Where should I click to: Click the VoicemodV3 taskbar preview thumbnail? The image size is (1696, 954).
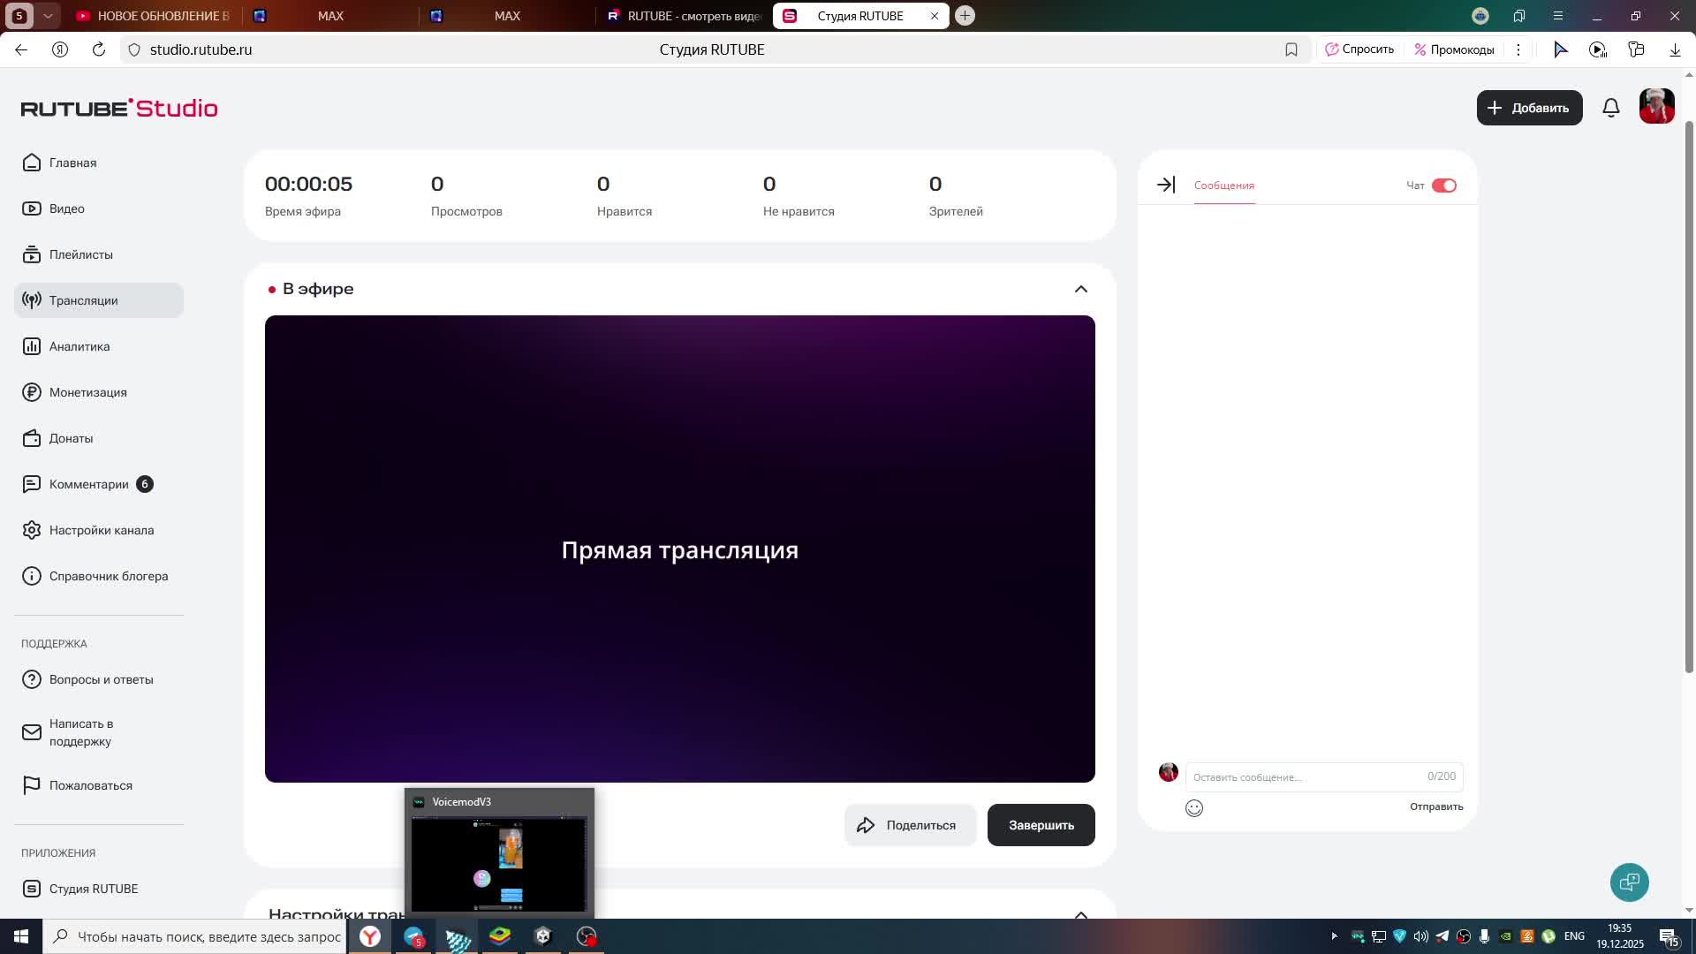(498, 863)
